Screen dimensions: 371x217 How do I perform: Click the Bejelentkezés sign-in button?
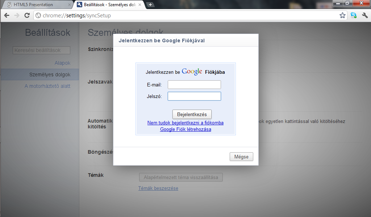click(x=192, y=114)
